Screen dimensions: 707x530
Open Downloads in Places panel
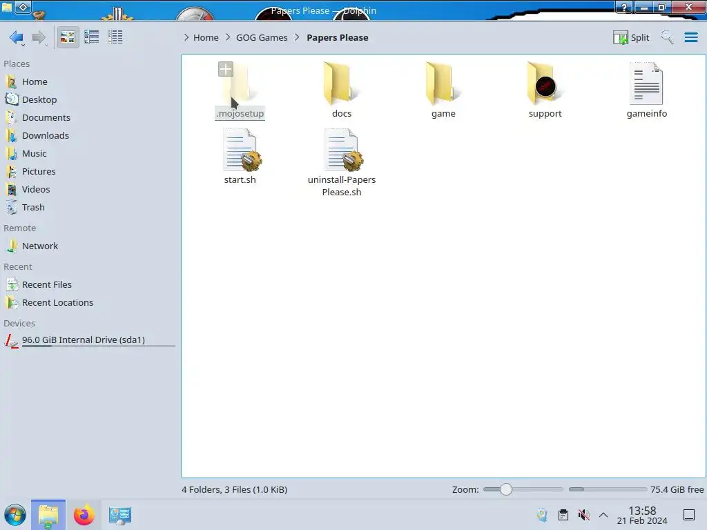pos(46,136)
